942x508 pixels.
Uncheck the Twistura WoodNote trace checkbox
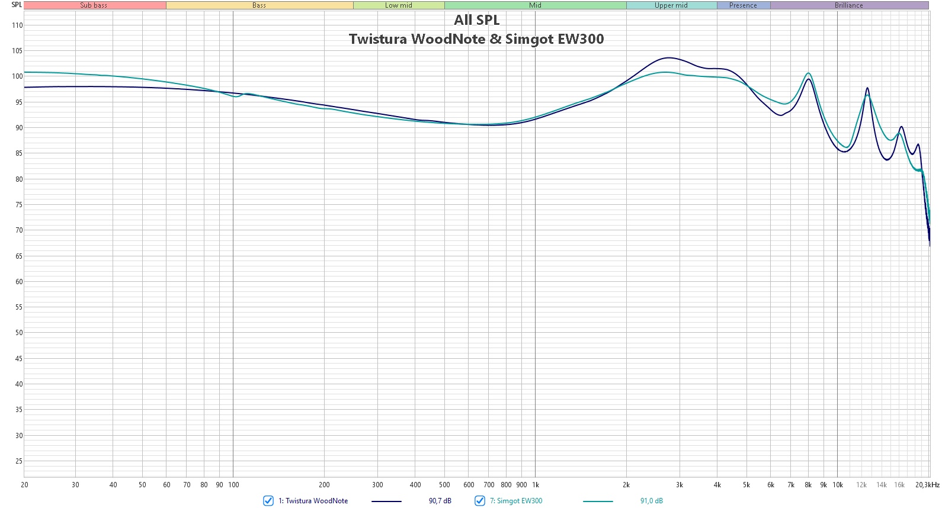[268, 501]
